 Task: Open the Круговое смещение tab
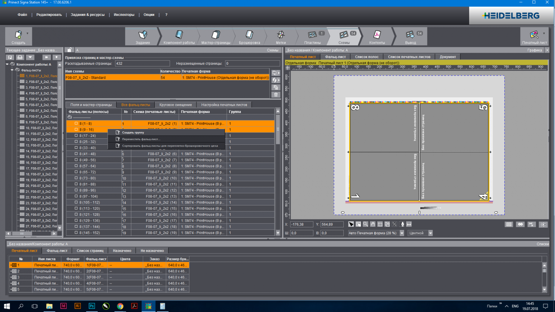(175, 105)
